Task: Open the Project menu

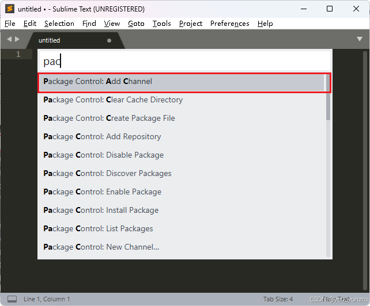Action: 191,24
